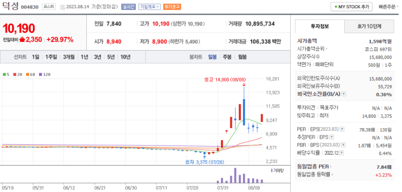Click the 시가 value 8,940

(114, 42)
